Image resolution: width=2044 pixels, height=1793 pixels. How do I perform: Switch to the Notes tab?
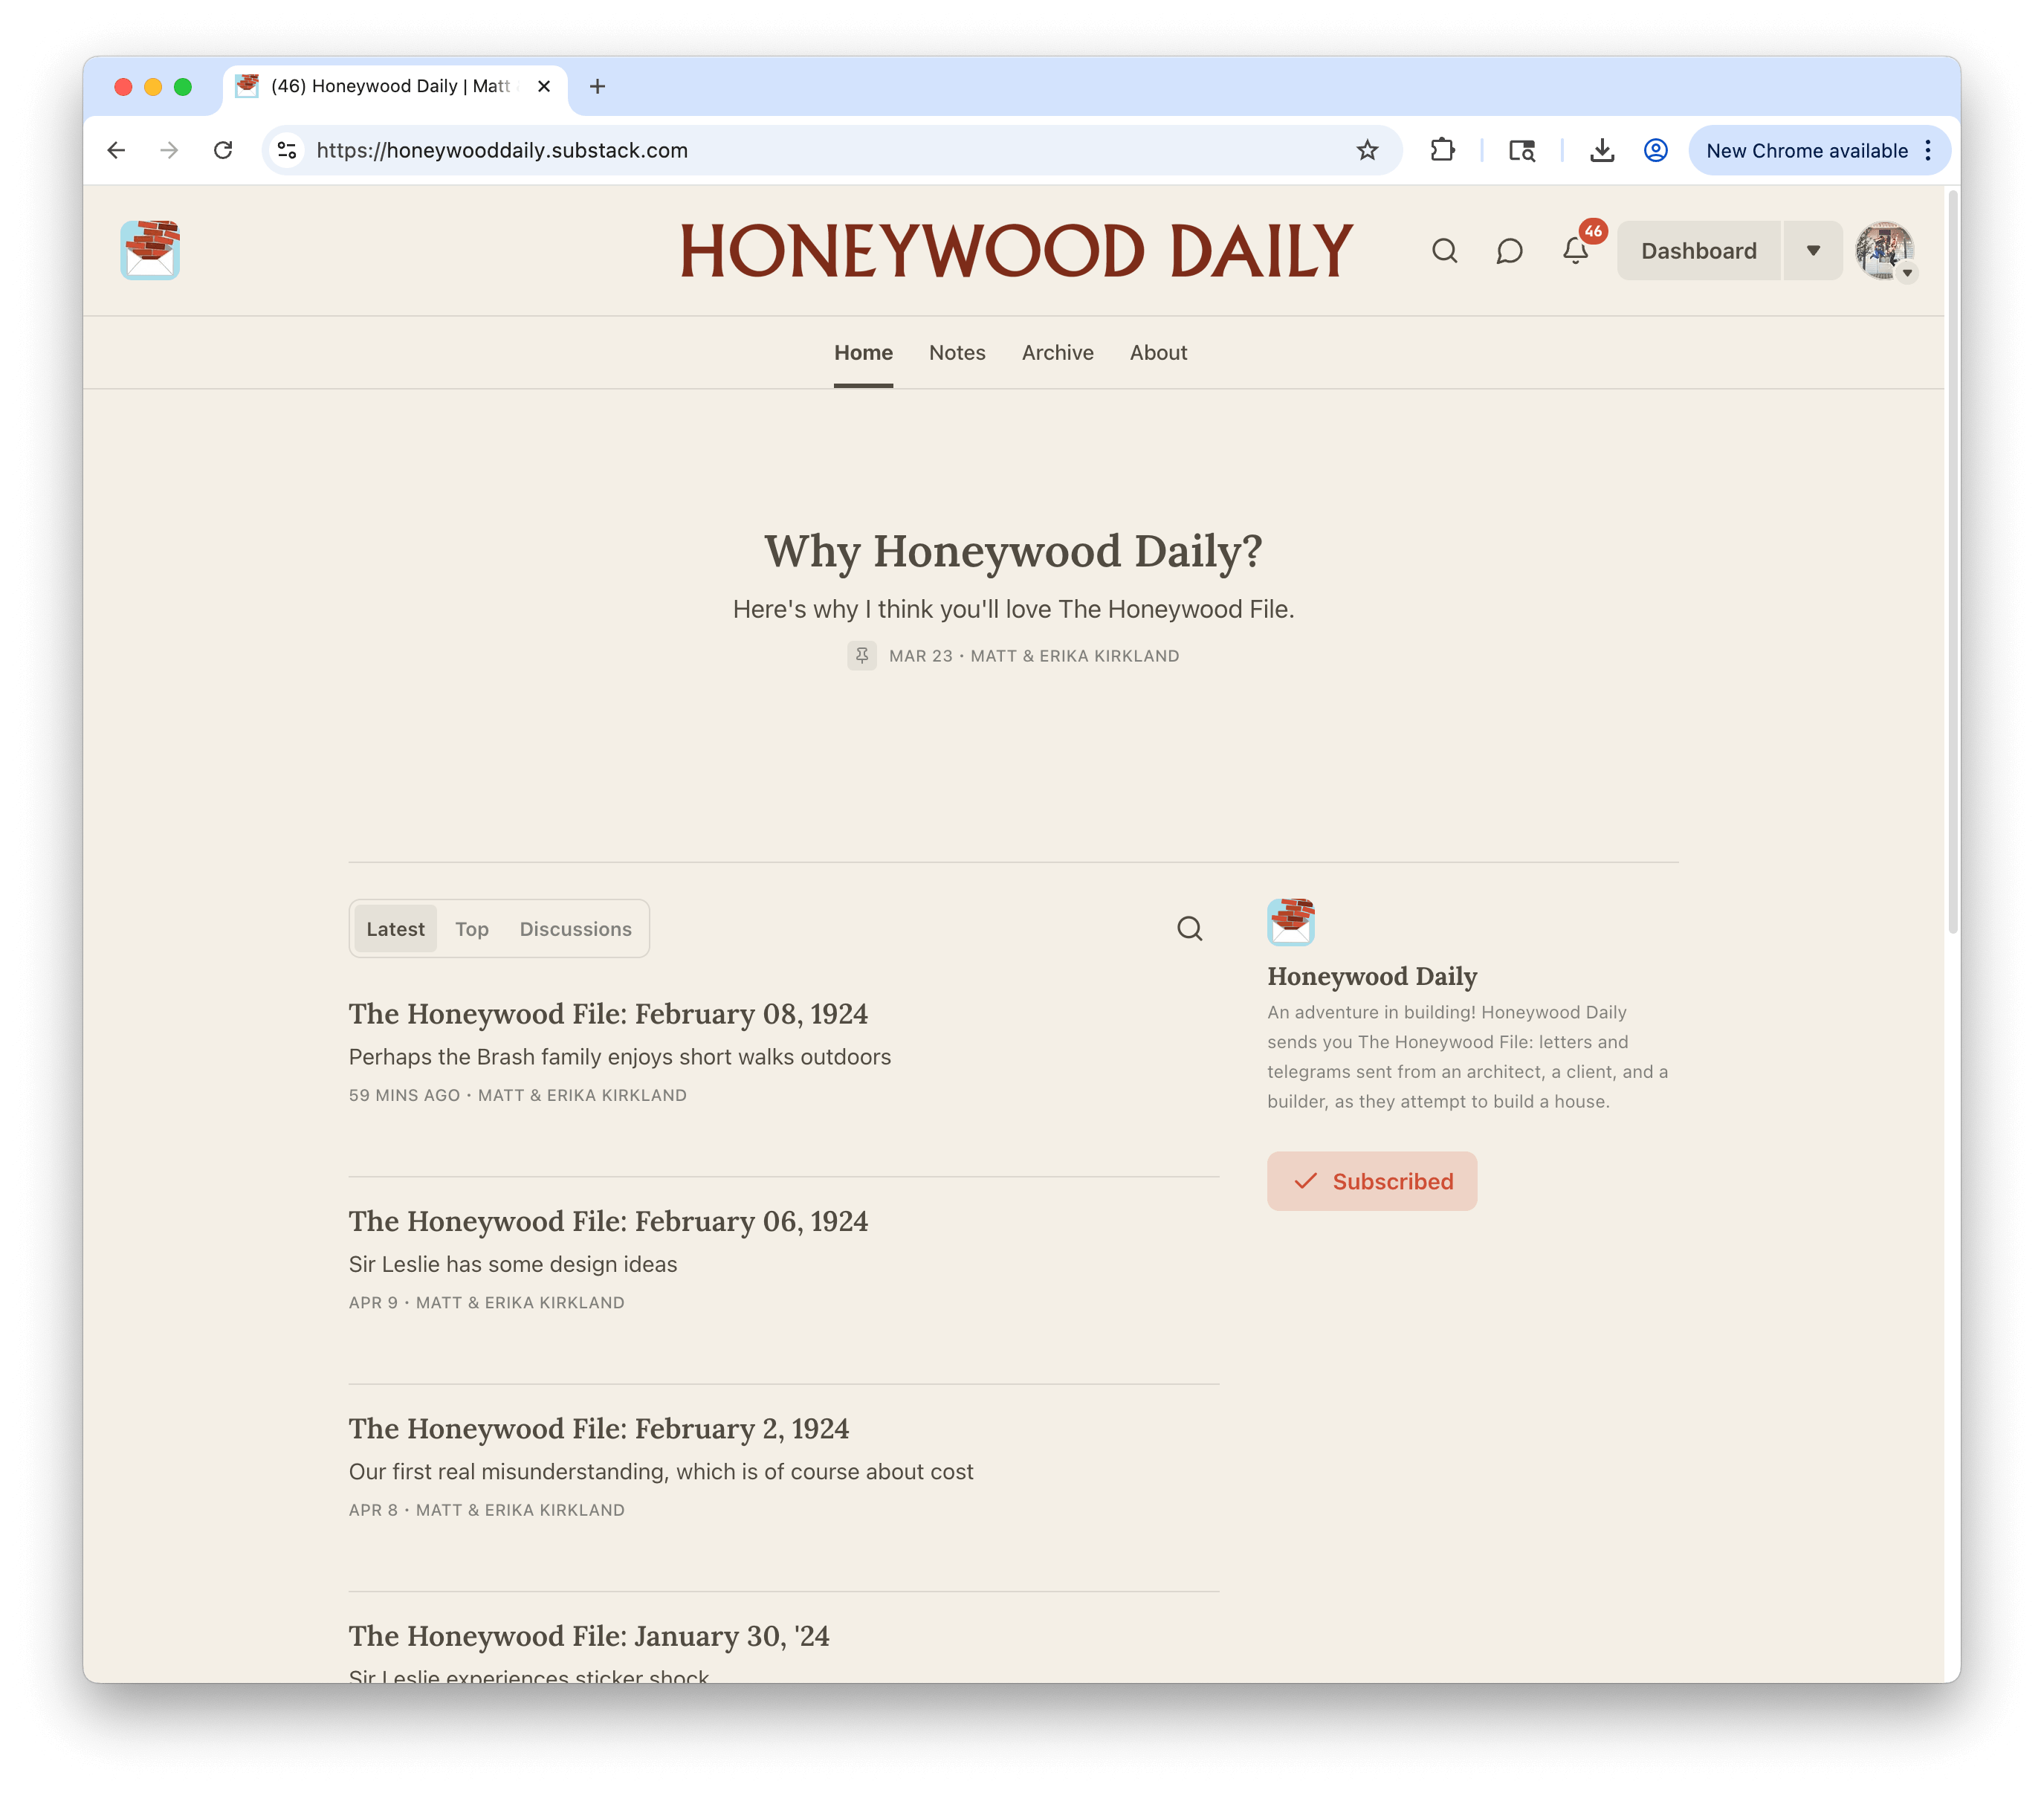956,352
